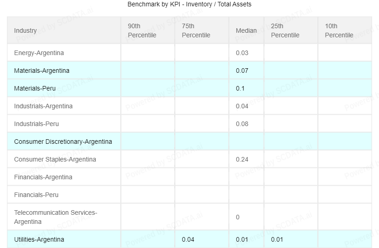The image size is (379, 248).
Task: Click the Financials-Argentina industry cell
Action: pyautogui.click(x=43, y=177)
